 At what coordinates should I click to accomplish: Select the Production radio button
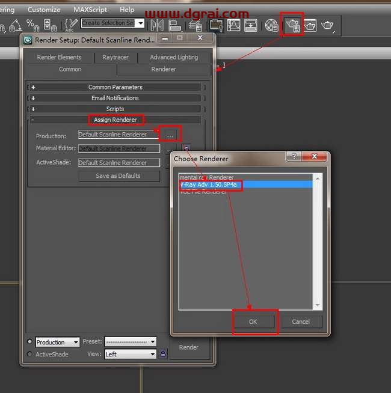coord(29,341)
